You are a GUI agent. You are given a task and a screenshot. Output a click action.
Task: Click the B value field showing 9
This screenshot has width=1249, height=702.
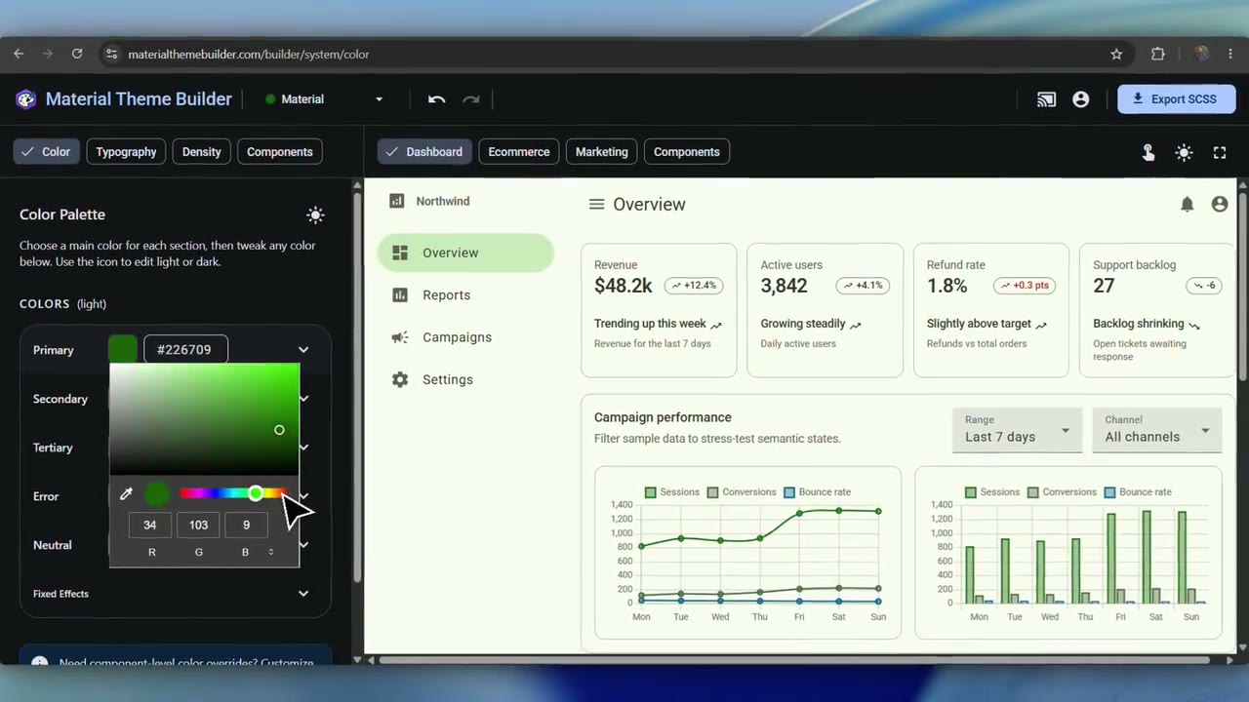pyautogui.click(x=246, y=525)
